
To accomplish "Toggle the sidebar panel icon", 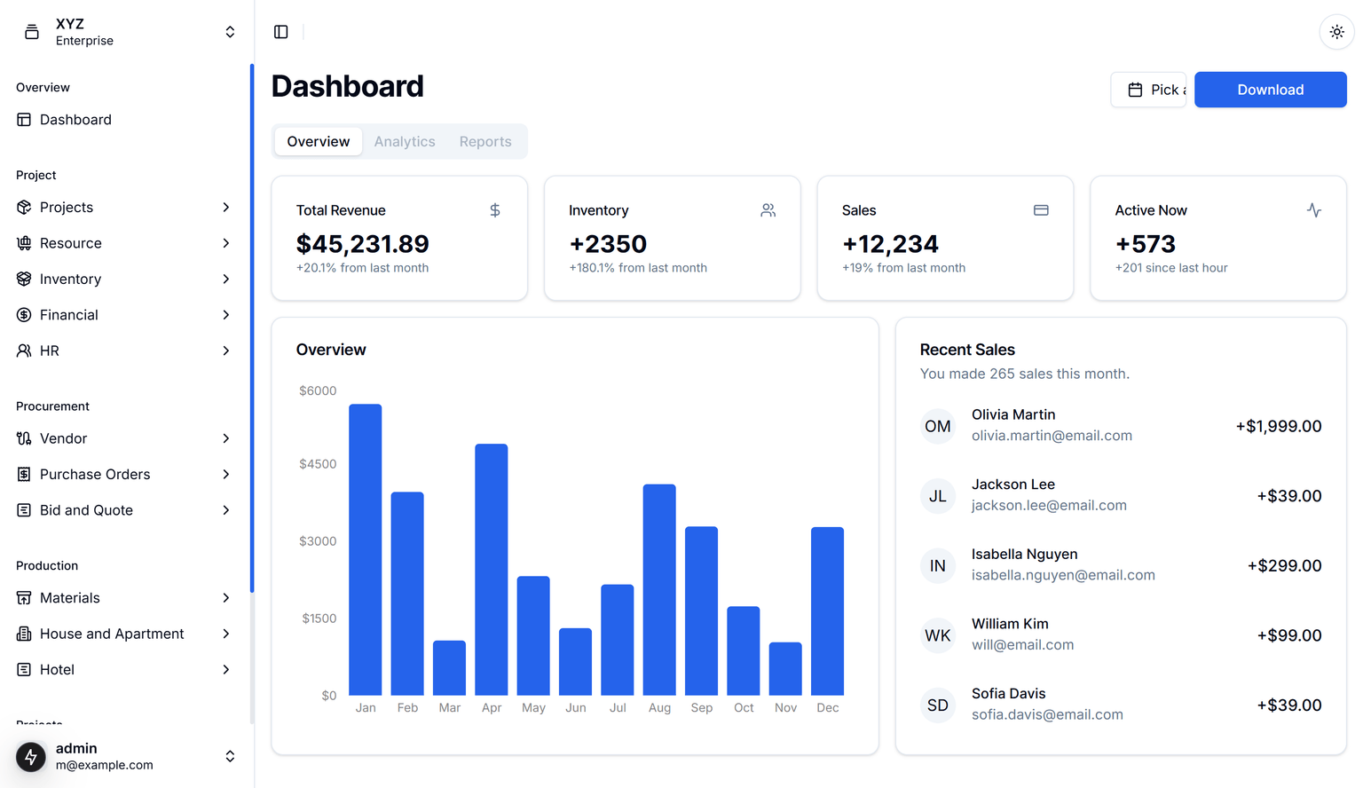I will click(281, 32).
